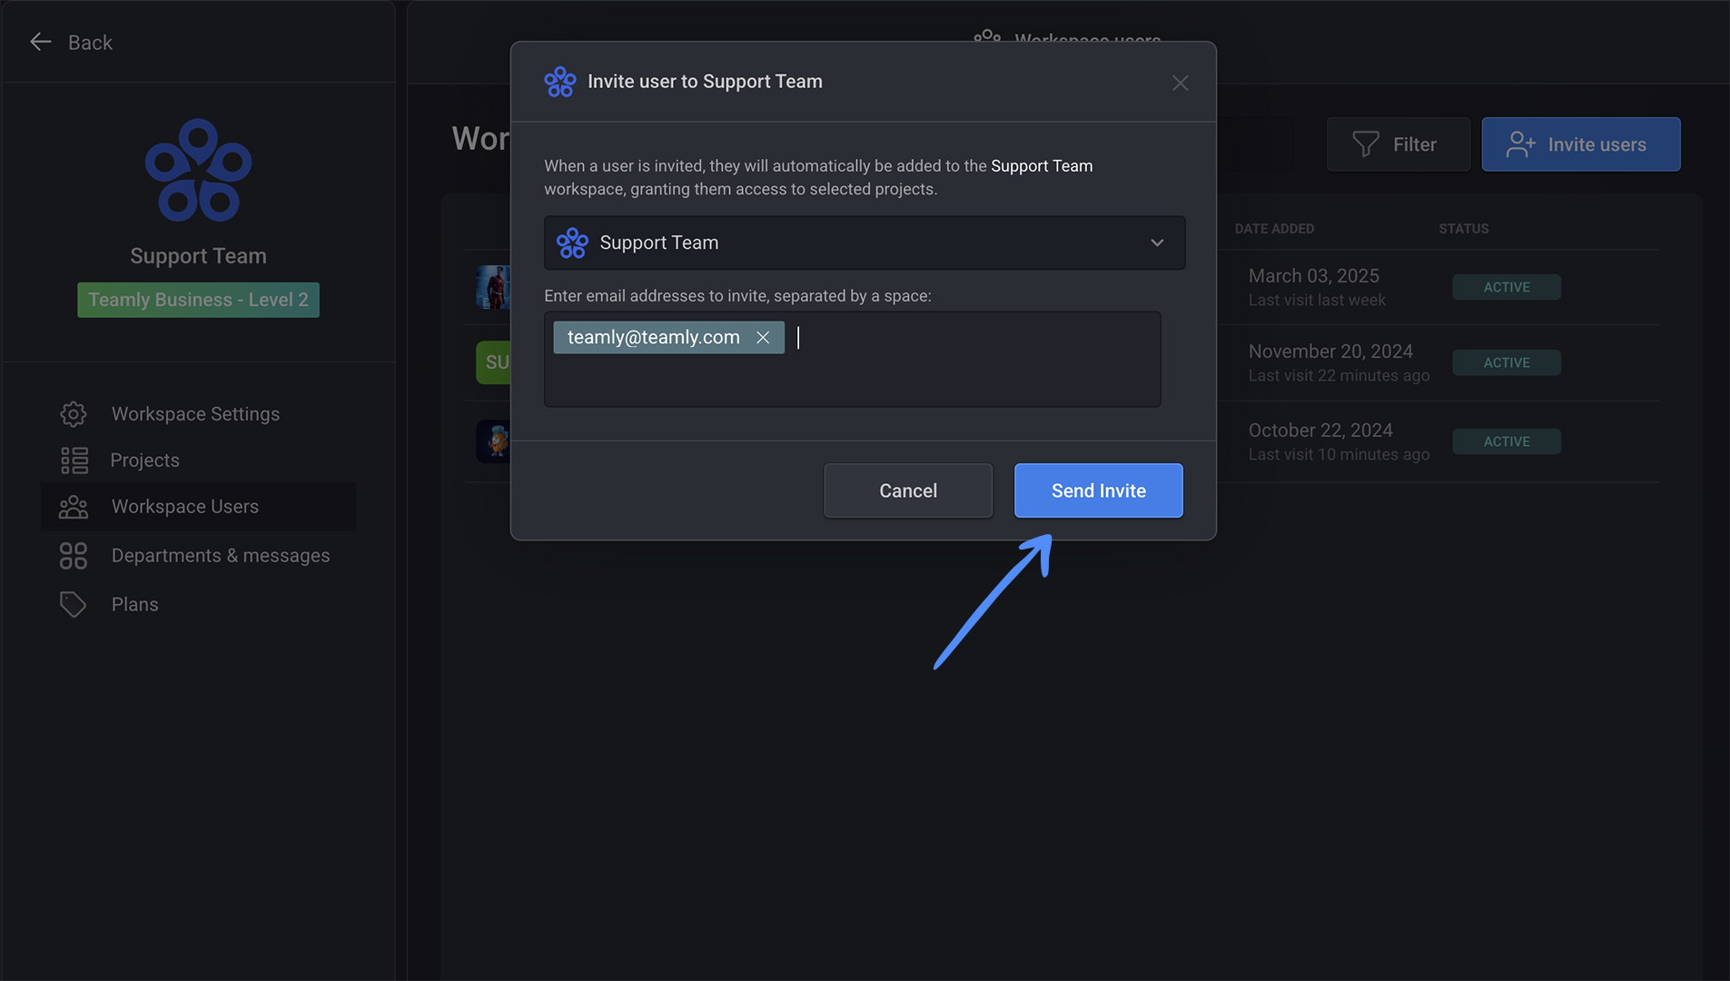Click the user avatar in March 03 row
1730x981 pixels.
tap(493, 287)
